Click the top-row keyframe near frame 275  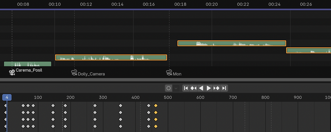tap(95, 106)
